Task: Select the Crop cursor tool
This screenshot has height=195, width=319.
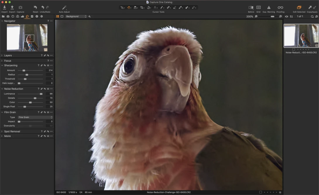Action: click(x=142, y=8)
